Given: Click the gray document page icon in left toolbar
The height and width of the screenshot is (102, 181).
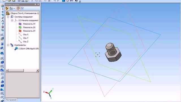Looking at the screenshot, I should (x=3, y=27).
